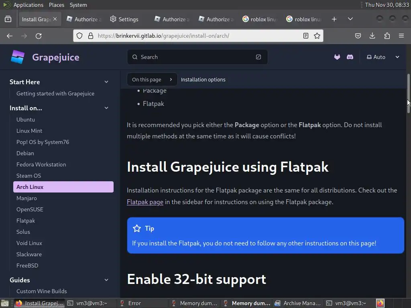
Task: Reload the page with the refresh icon
Action: click(x=39, y=36)
